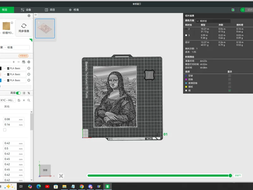Open Microsoft Copilot from taskbar
The height and width of the screenshot is (190, 253).
coord(30,187)
